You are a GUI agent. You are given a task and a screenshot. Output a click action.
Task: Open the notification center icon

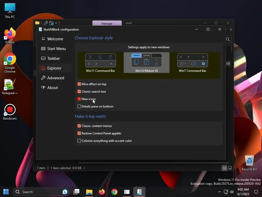[256, 192]
